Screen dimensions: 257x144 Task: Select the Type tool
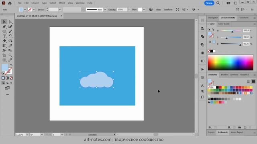(x=4, y=36)
